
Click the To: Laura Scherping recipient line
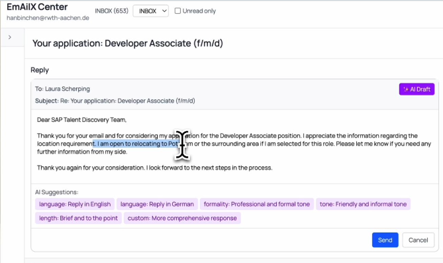62,89
